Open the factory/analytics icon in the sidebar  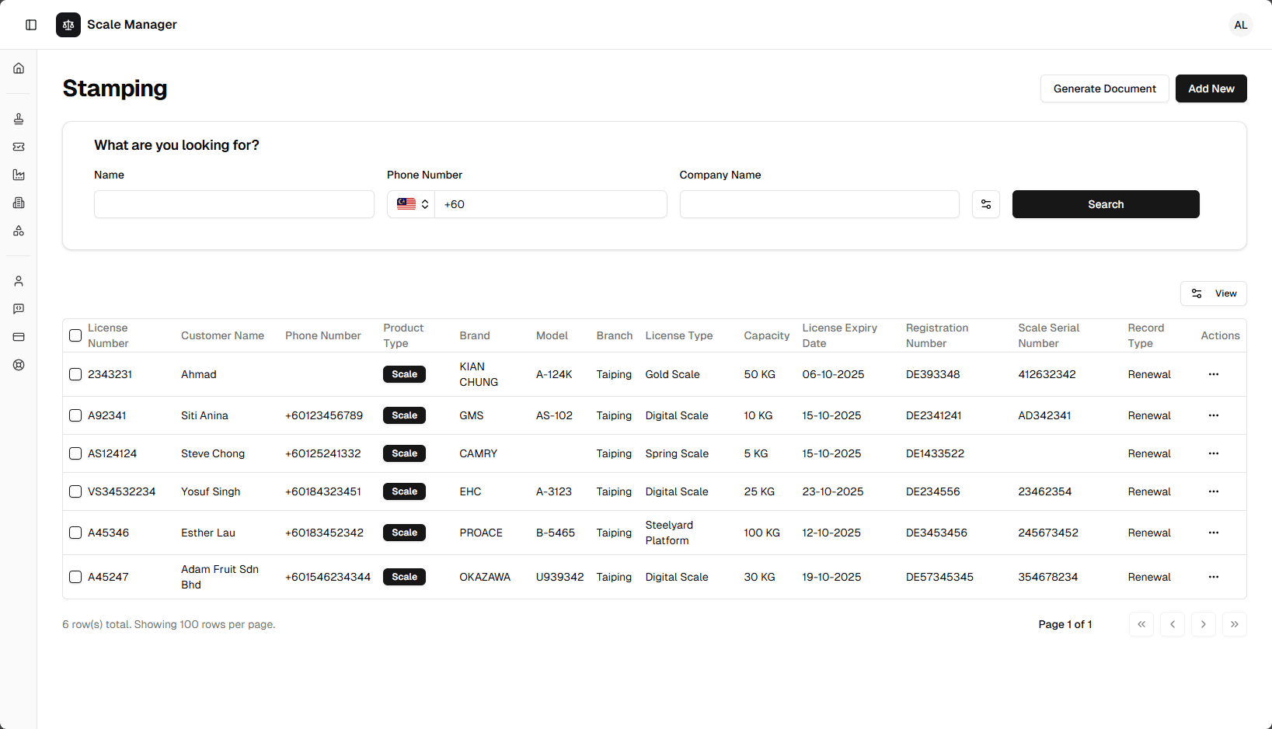pyautogui.click(x=19, y=175)
